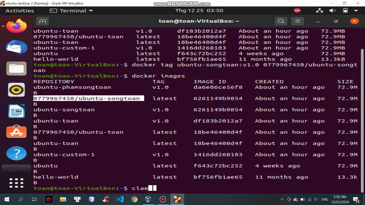Click image ID f643c72bc252 in lower list
This screenshot has height=205, width=365.
(218, 166)
